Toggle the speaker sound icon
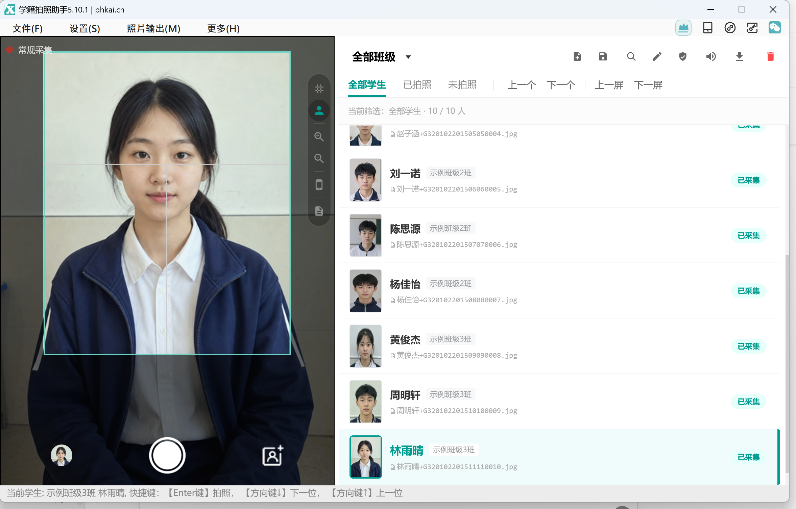The width and height of the screenshot is (796, 509). [x=711, y=56]
